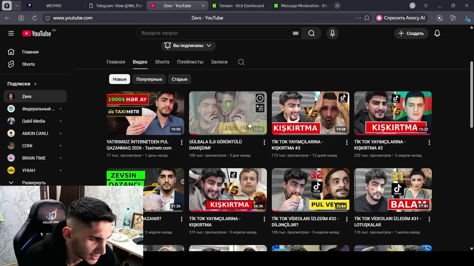474x266 pixels.
Task: Open the BRAIN TIME subscription
Action: tap(35, 158)
